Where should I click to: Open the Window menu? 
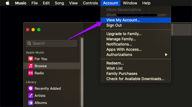pos(130,3)
